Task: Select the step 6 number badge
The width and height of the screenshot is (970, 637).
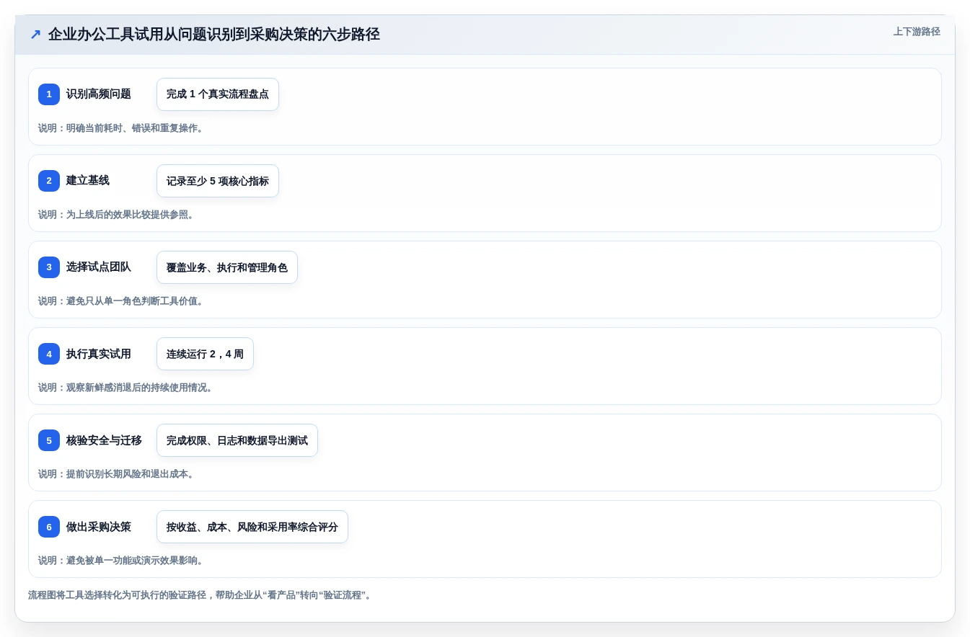Action: point(49,527)
